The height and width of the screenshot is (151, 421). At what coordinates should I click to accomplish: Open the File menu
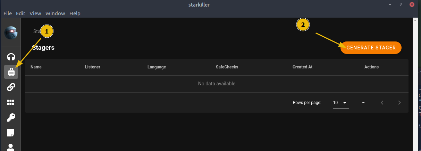8,13
